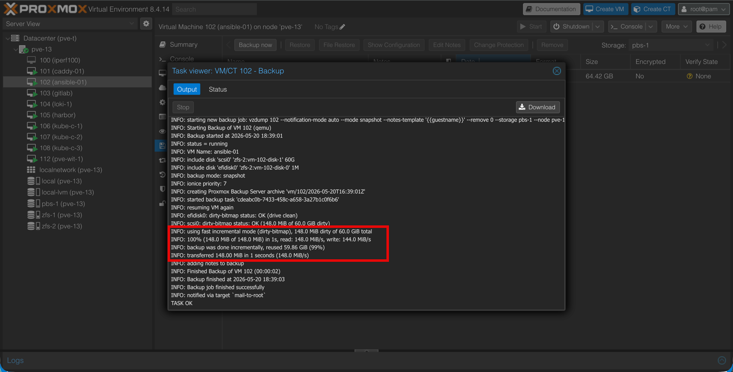Viewport: 733px width, 372px height.
Task: Click the storage icon beside pbs-1 (pve-13)
Action: pyautogui.click(x=33, y=204)
